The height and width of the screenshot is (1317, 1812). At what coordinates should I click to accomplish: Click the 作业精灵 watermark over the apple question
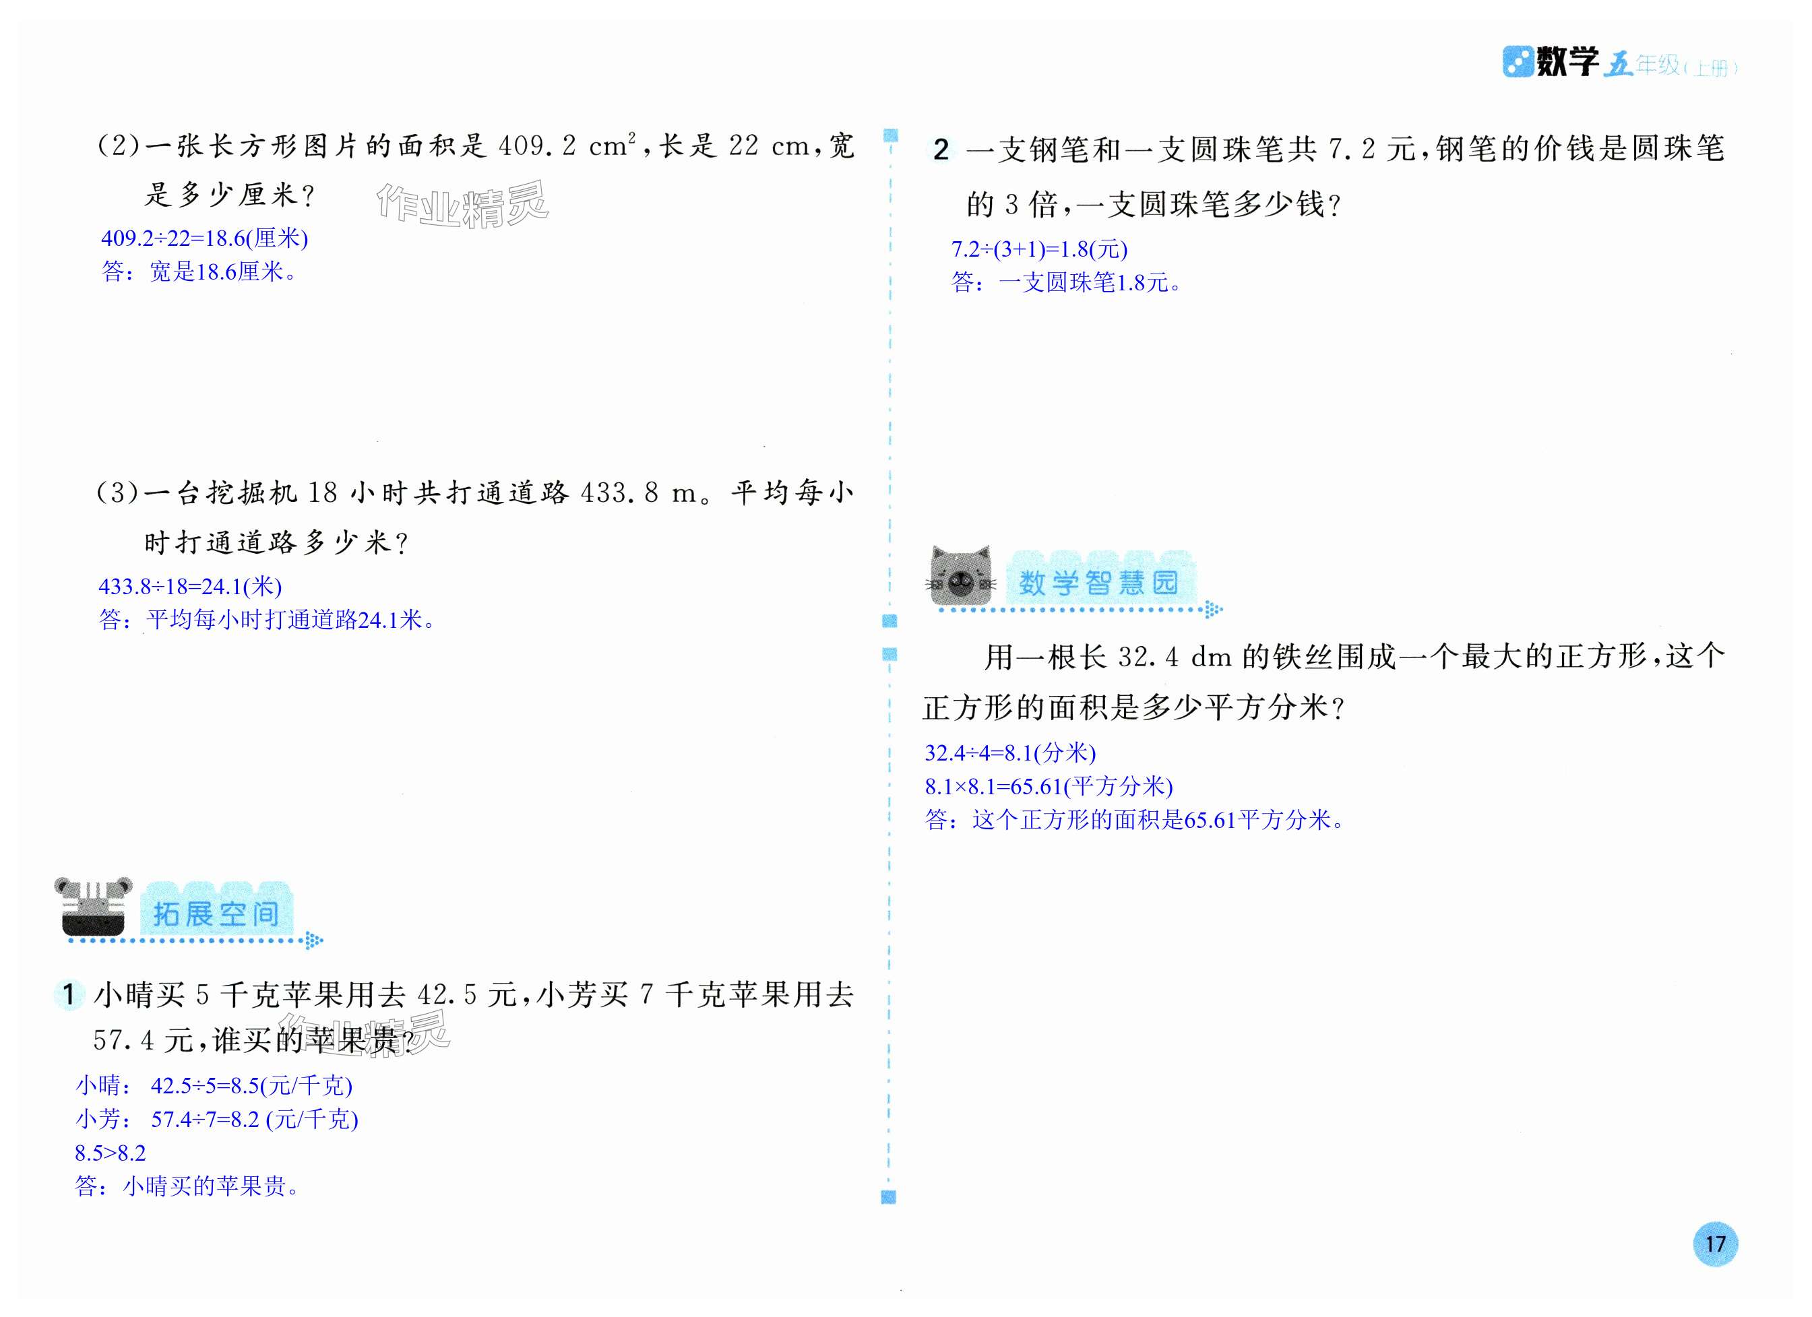363,1033
